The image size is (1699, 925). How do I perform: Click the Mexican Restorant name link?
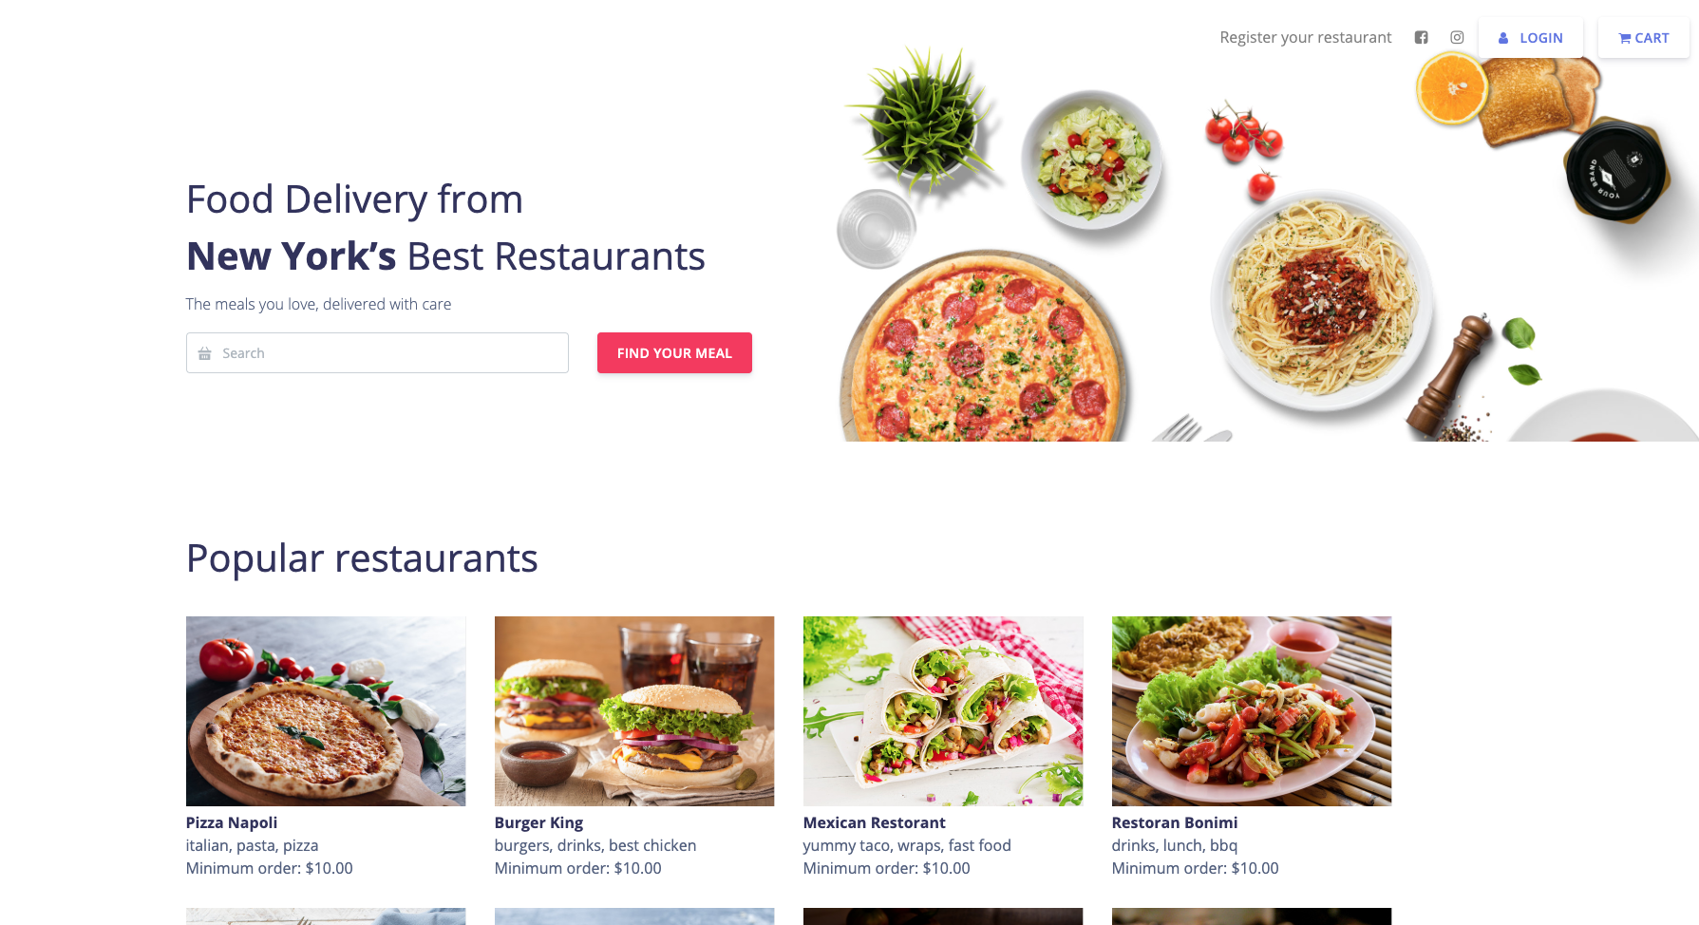coord(874,822)
